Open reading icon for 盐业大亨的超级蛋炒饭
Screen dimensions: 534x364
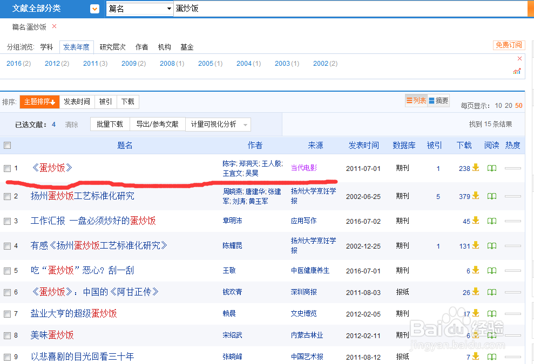tap(491, 313)
